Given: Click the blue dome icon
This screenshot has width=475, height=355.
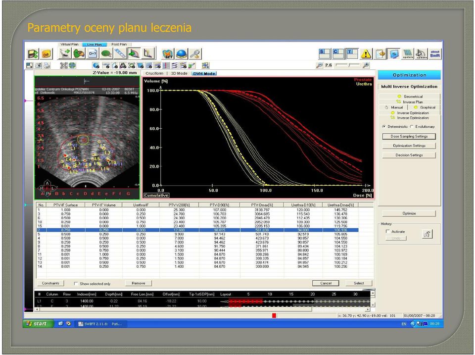Looking at the screenshot, I should point(181,53).
